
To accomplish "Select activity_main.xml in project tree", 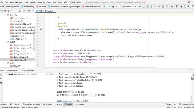I will click(19, 51).
